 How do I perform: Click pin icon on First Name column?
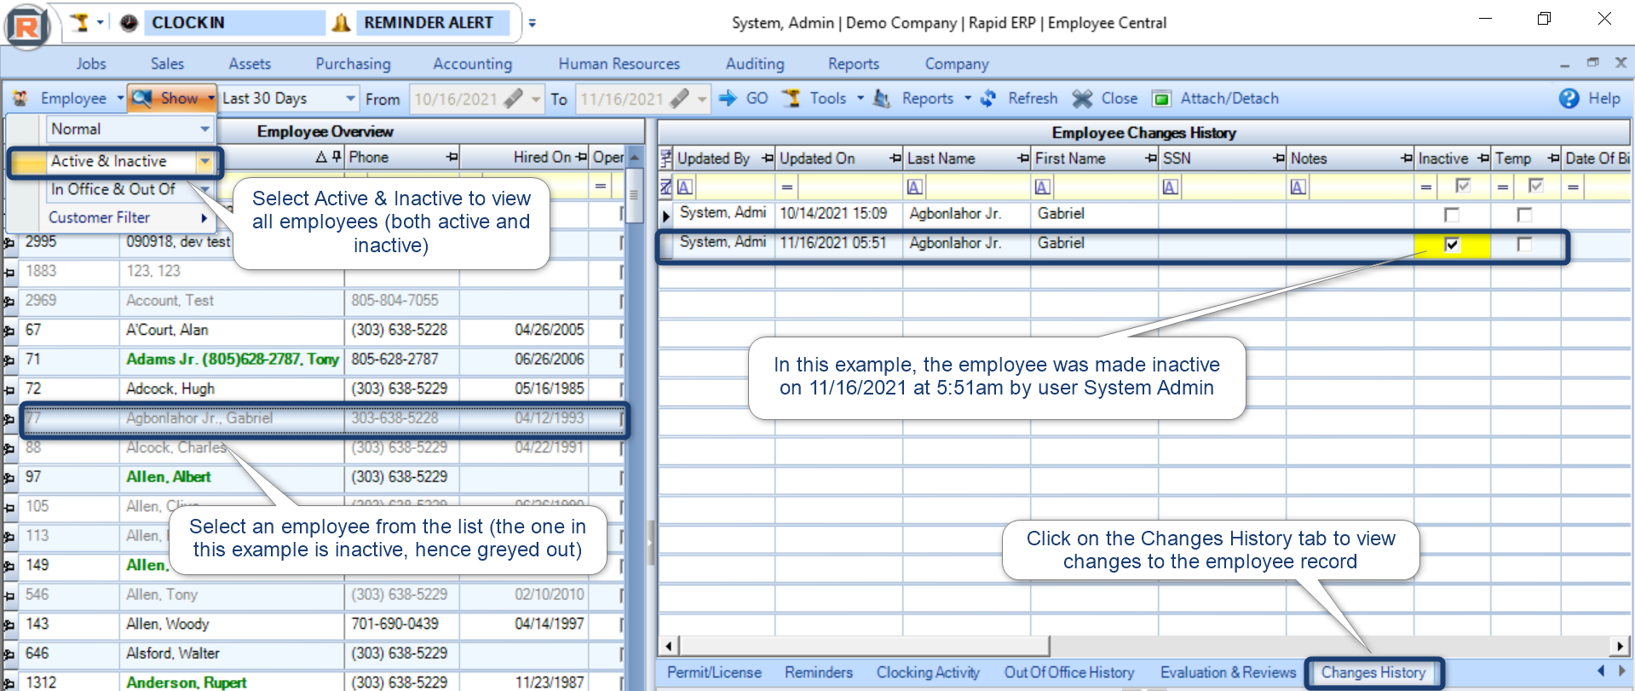pyautogui.click(x=1151, y=158)
